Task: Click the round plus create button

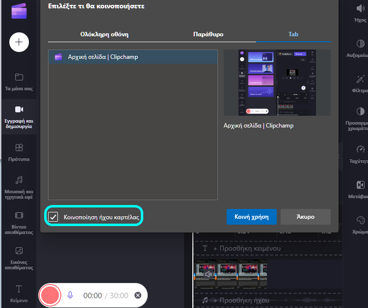Action: (x=19, y=42)
